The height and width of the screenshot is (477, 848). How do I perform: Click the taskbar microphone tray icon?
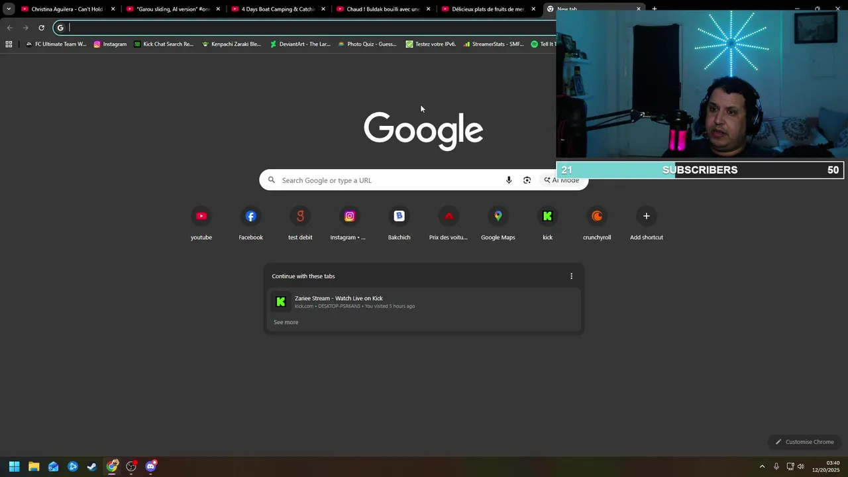pos(776,466)
